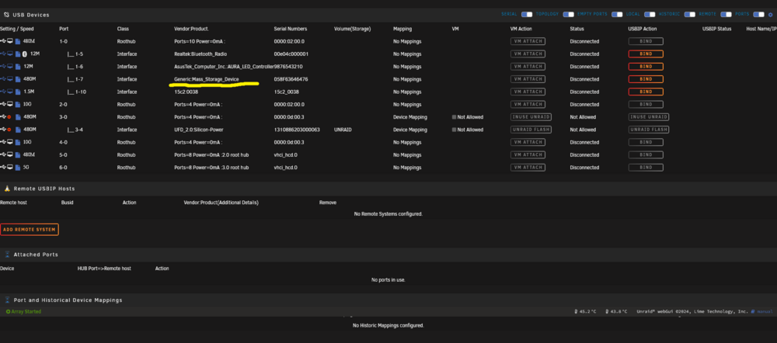This screenshot has width=777, height=343.
Task: Click the thermometer icon next to 45.2 °C
Action: (x=575, y=311)
